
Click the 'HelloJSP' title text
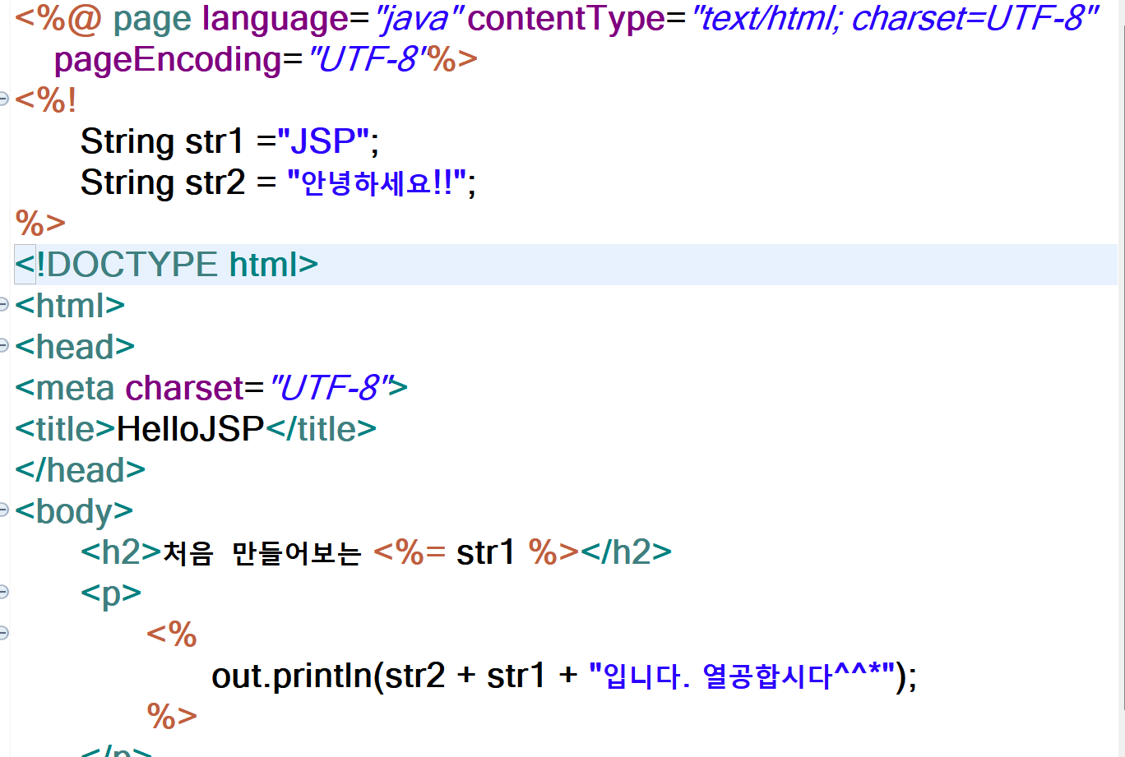(190, 429)
